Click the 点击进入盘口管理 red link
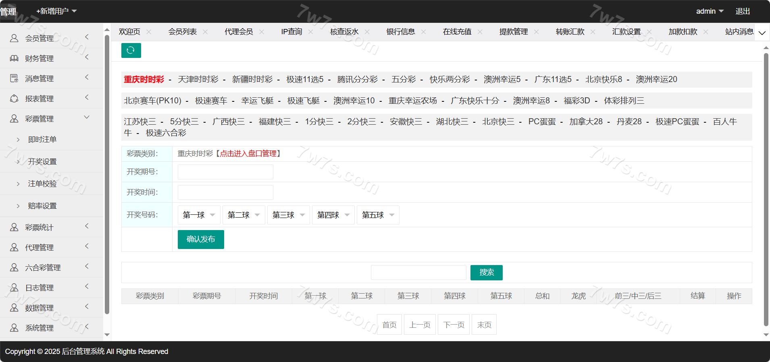This screenshot has width=770, height=362. (x=248, y=154)
